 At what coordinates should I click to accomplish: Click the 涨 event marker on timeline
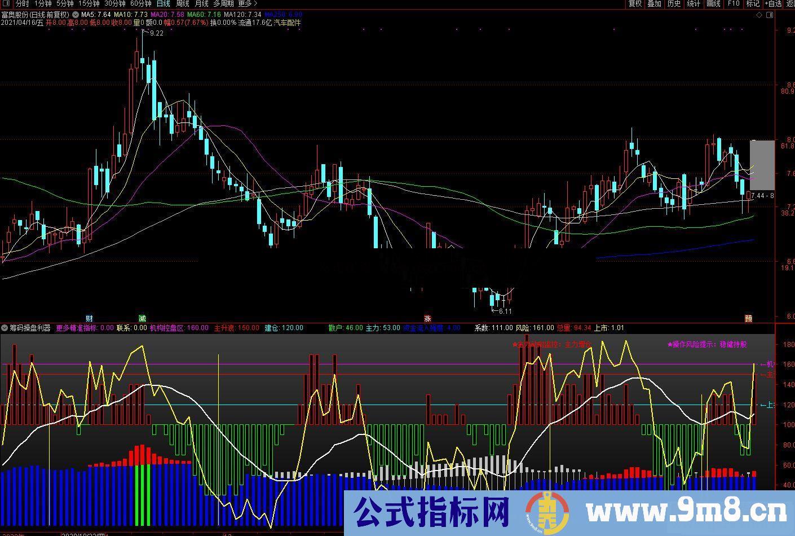click(427, 319)
